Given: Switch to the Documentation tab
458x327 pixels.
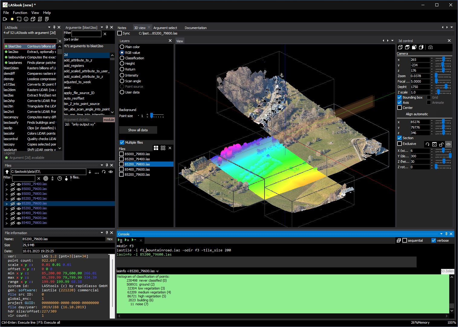Looking at the screenshot, I should pos(196,28).
